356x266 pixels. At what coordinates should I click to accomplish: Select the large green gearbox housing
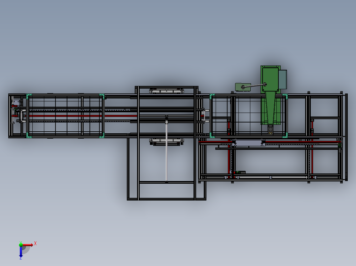[x=270, y=79]
